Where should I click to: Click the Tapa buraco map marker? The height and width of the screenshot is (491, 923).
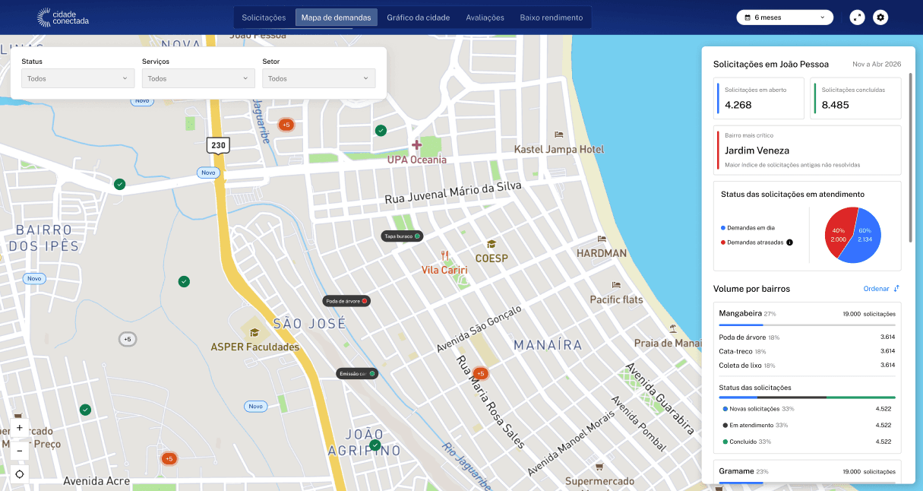pyautogui.click(x=402, y=236)
